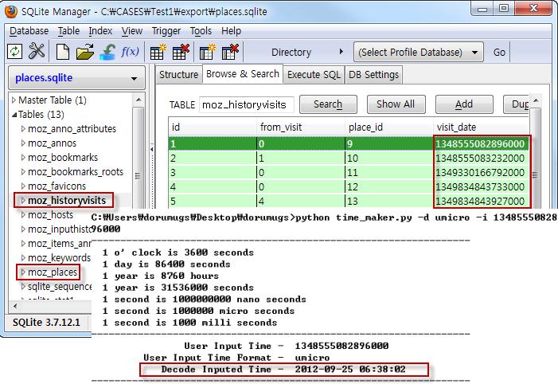Click the New Database blank page icon
Viewport: 558px width, 384px height.
tap(63, 52)
